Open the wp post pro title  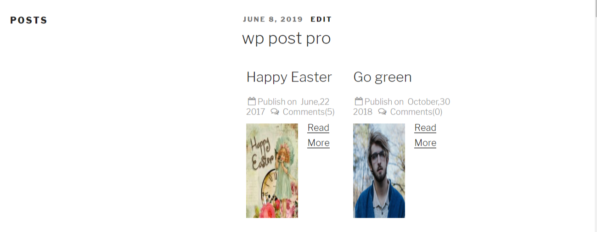pos(287,38)
